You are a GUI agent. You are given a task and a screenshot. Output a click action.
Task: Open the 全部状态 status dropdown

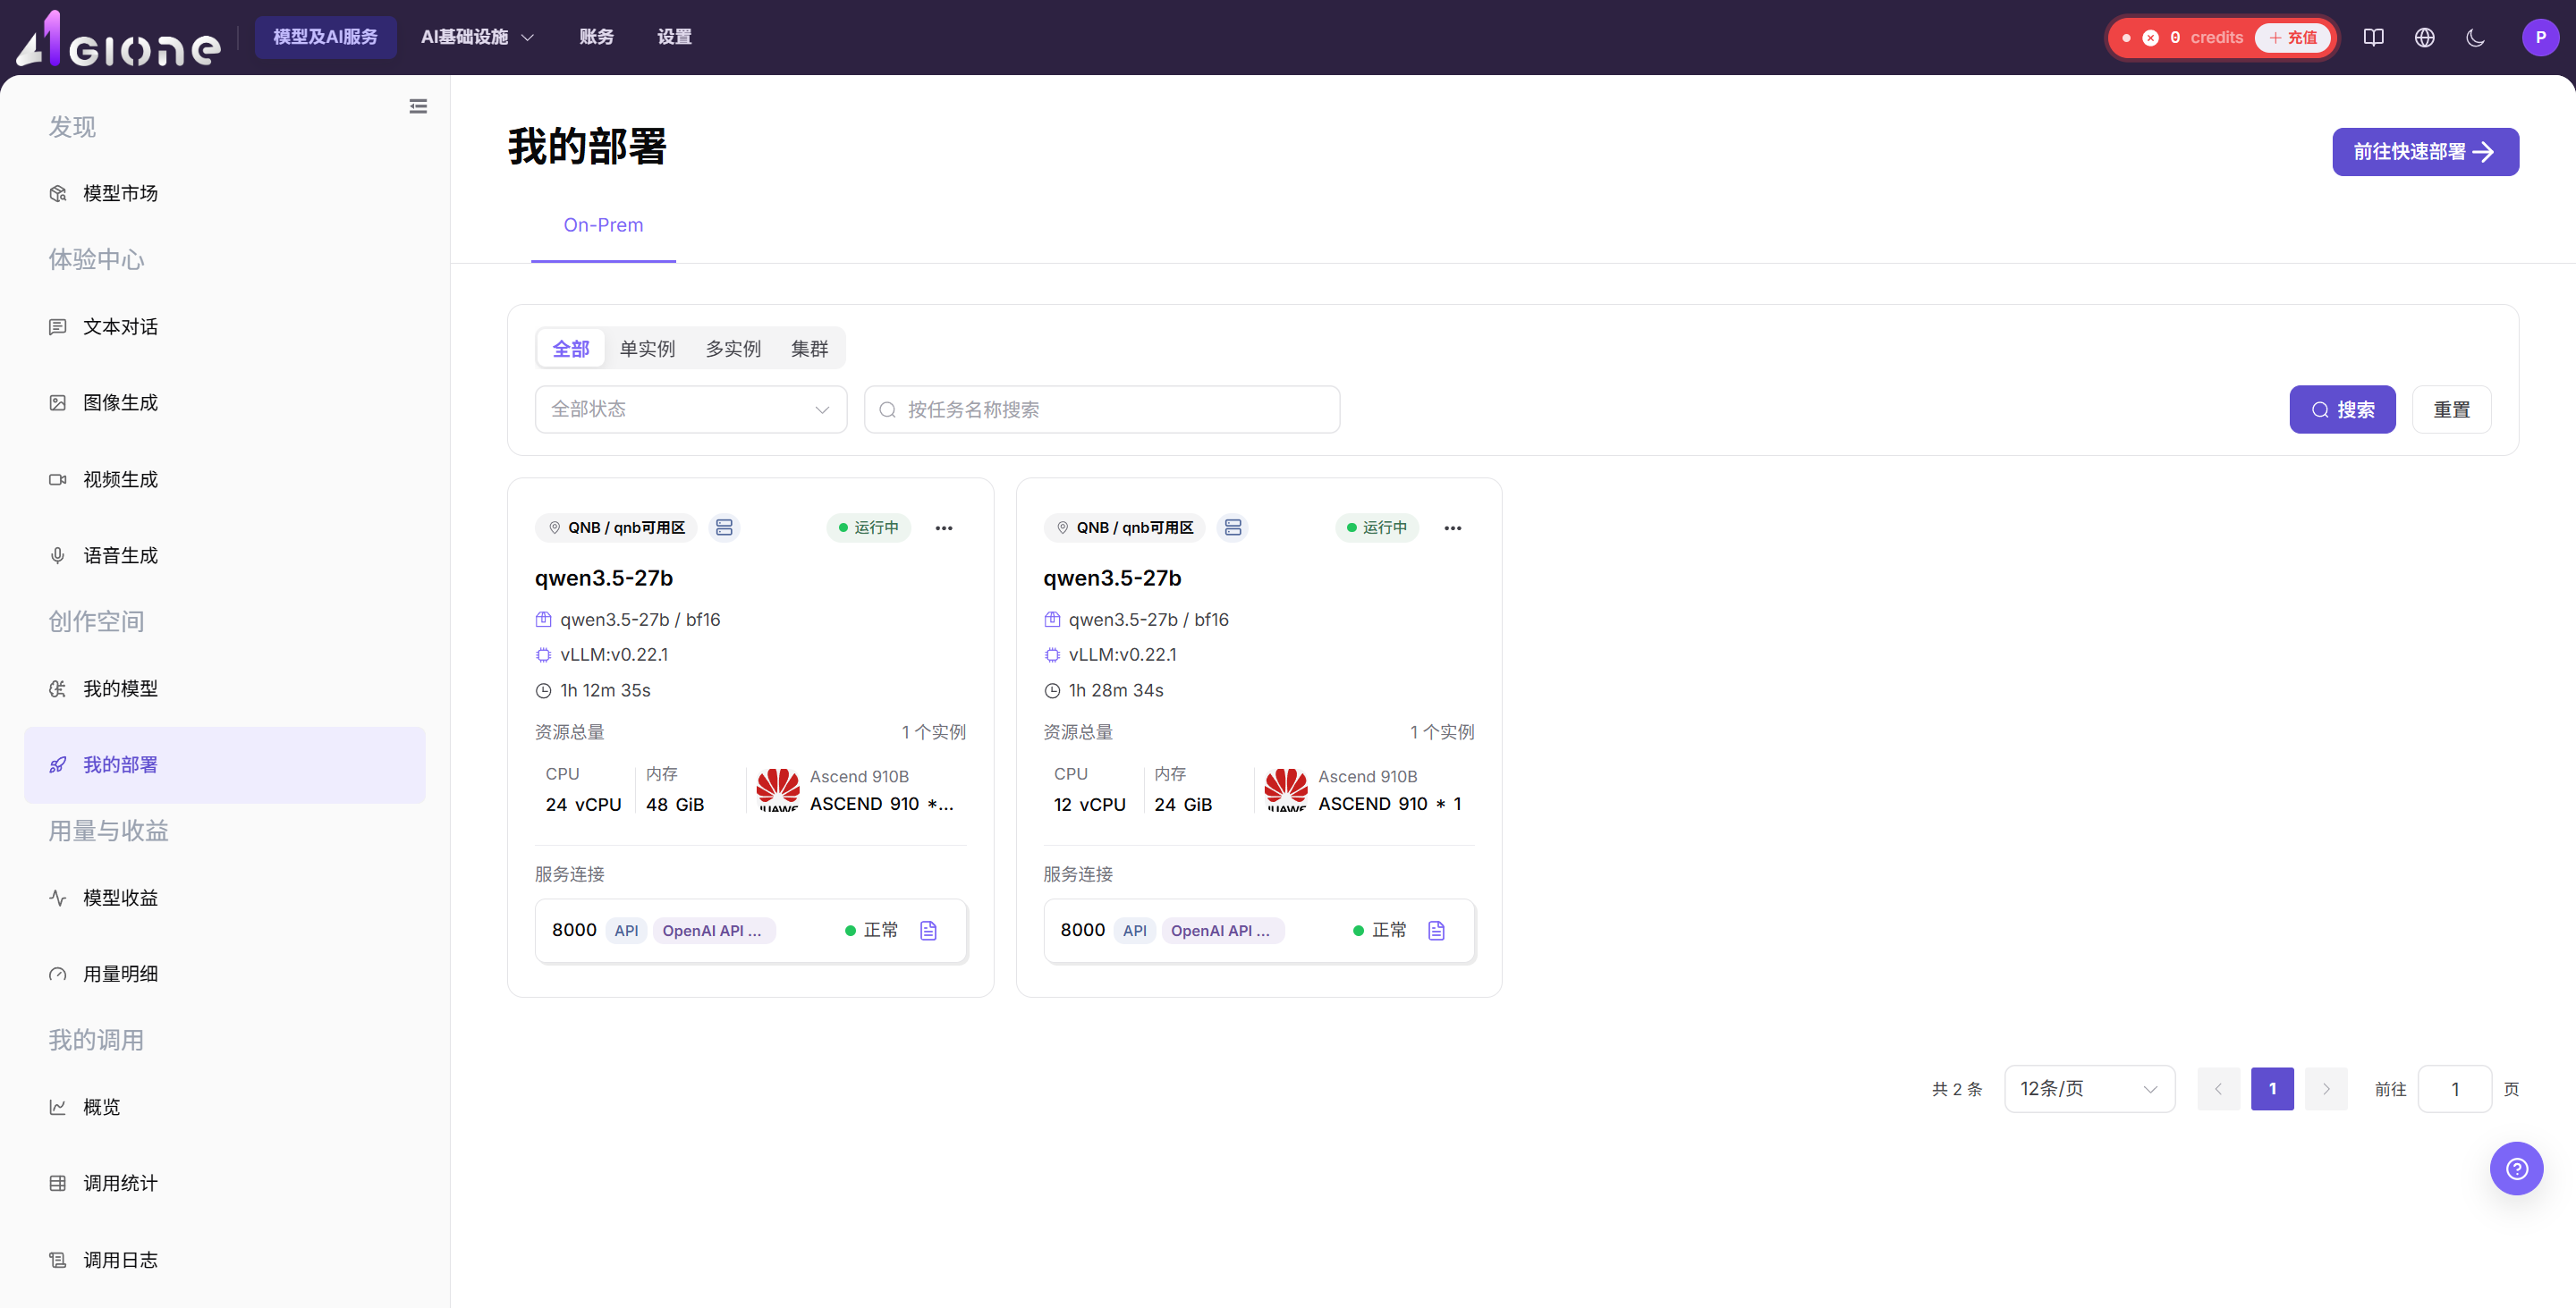click(691, 409)
